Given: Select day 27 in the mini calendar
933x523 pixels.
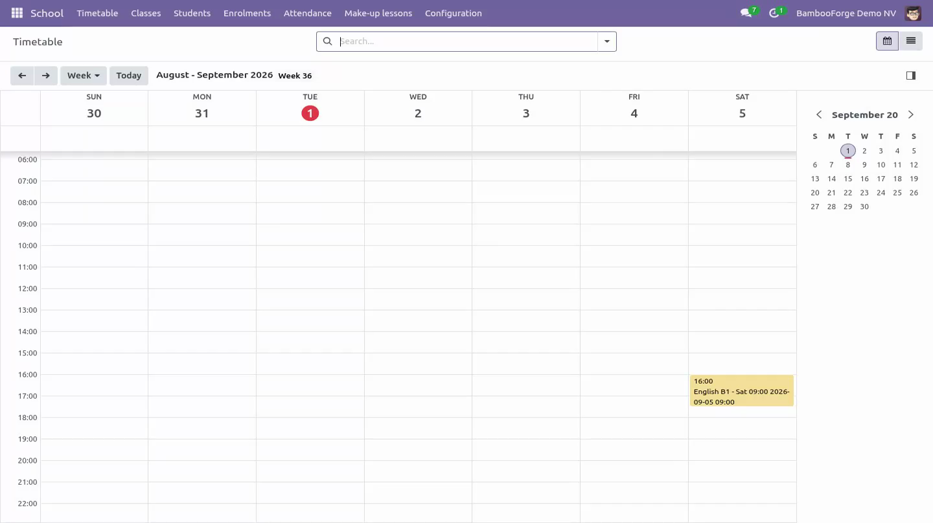Looking at the screenshot, I should (x=815, y=206).
